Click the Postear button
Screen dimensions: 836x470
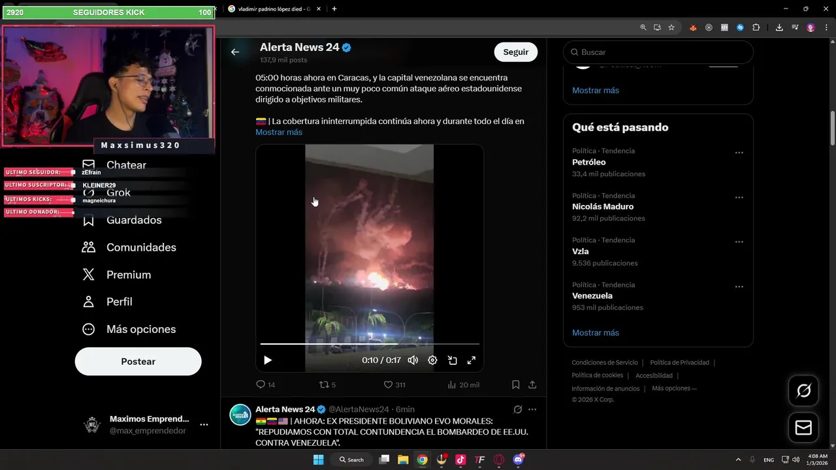[x=138, y=362]
